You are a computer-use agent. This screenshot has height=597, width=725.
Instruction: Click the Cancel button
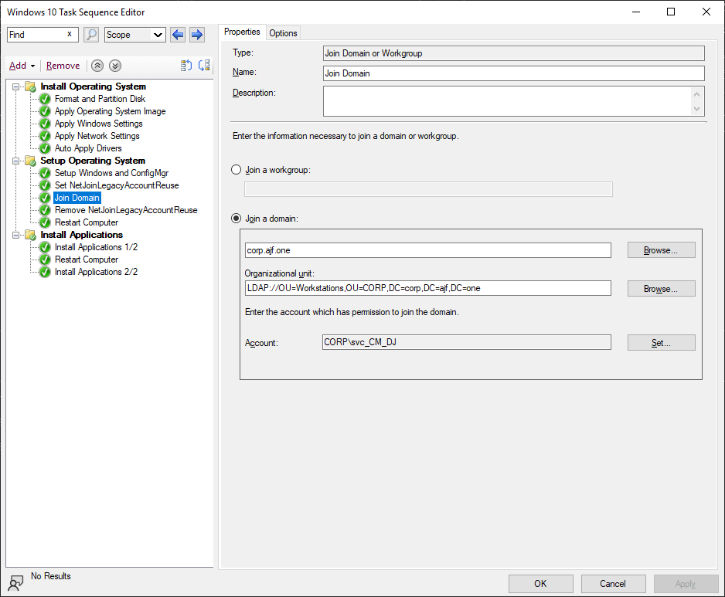613,584
